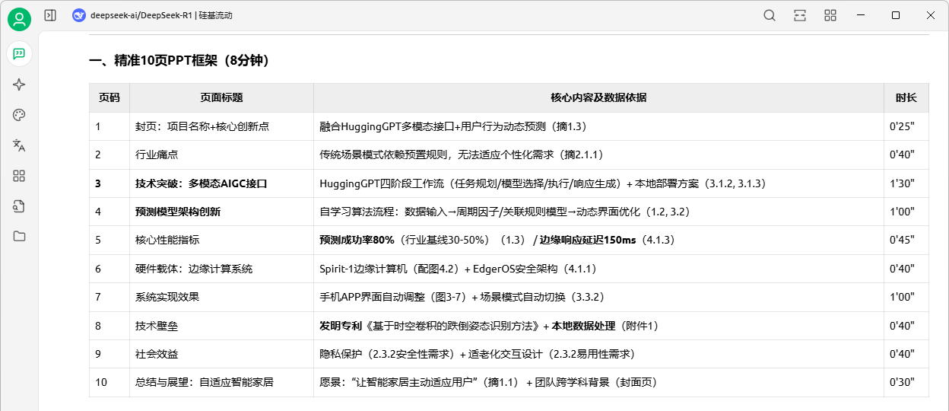Viewport: 949px width, 411px height.
Task: Click heading 一、精准10页PPT框架（8分钟）
Action: (179, 60)
